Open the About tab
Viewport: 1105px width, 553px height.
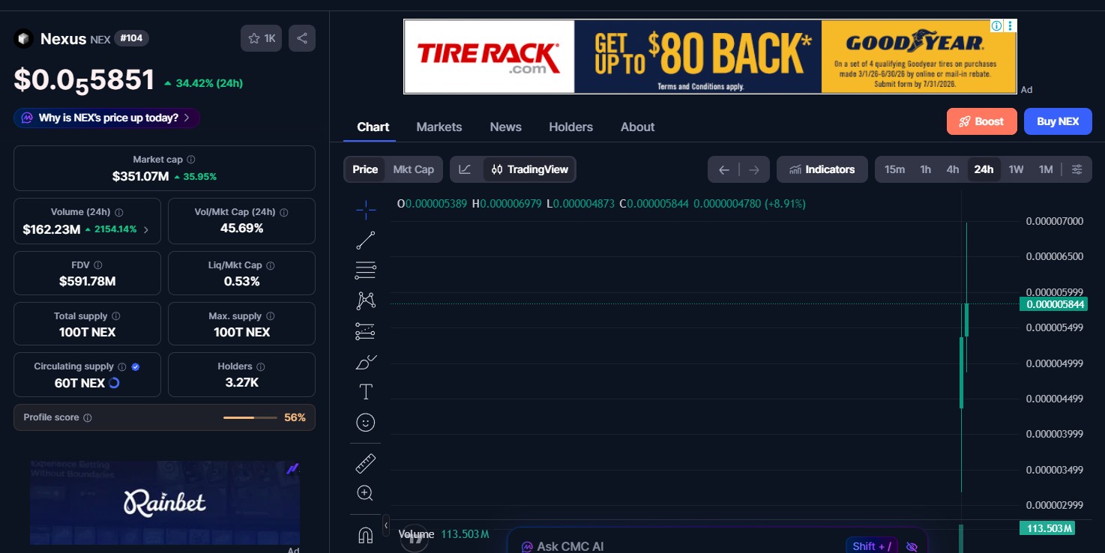click(638, 127)
